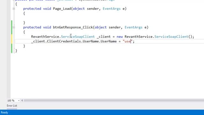
Task: Collapse the Page_Load method outline
Action: [x=14, y=9]
